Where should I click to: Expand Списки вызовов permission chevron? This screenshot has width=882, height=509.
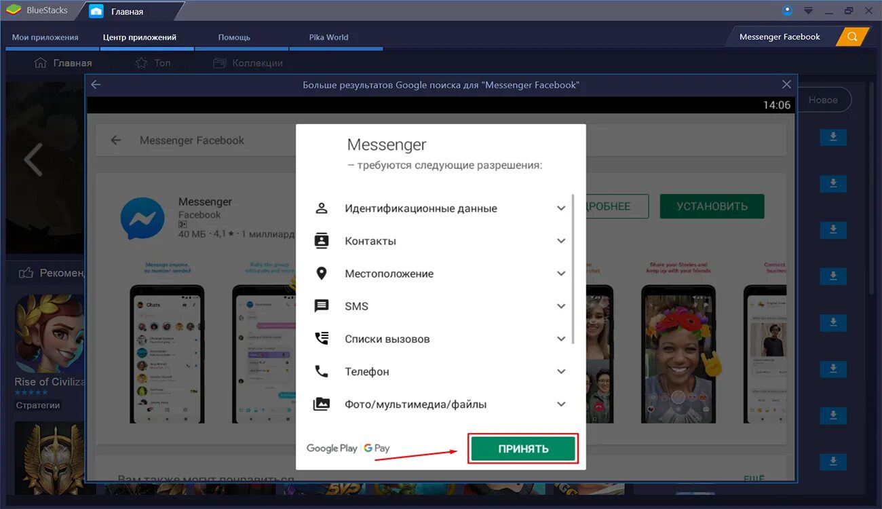561,339
